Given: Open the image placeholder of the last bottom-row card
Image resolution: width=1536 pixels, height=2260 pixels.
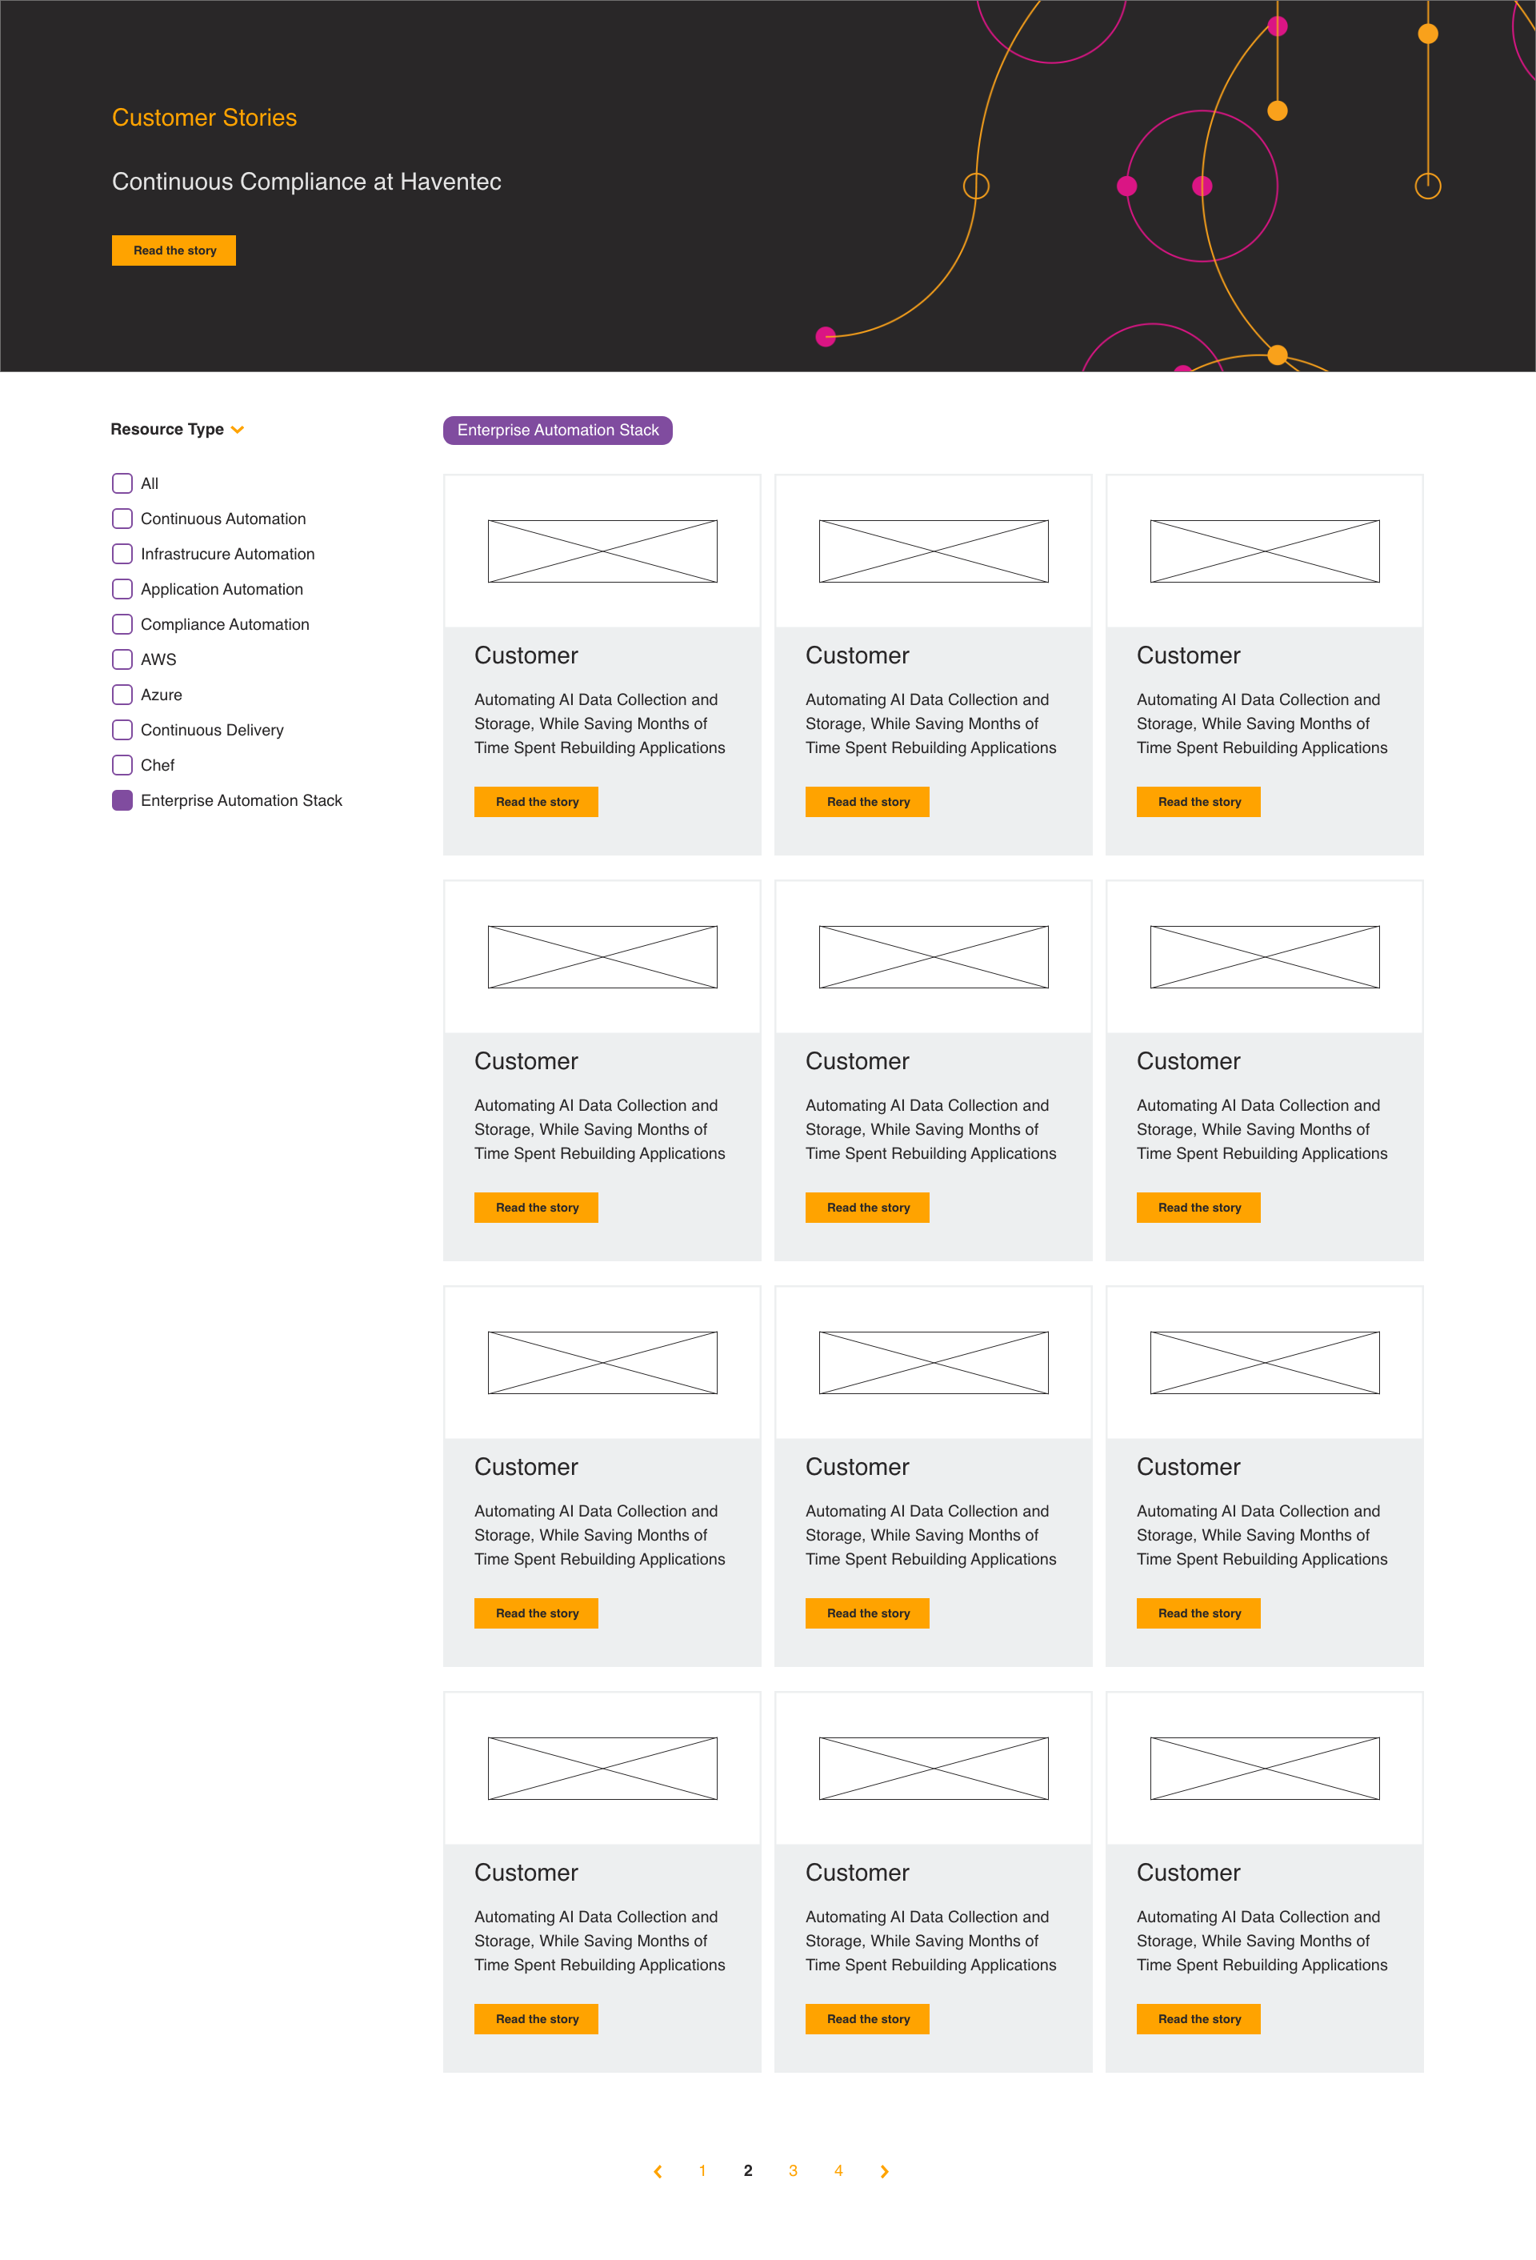Looking at the screenshot, I should pos(1265,1769).
